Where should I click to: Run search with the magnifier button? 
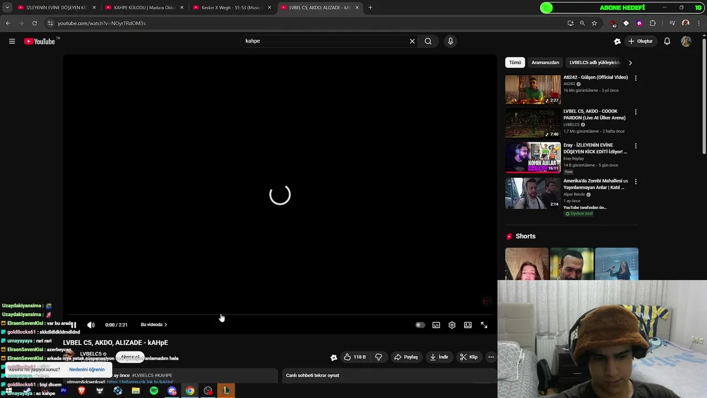[428, 41]
